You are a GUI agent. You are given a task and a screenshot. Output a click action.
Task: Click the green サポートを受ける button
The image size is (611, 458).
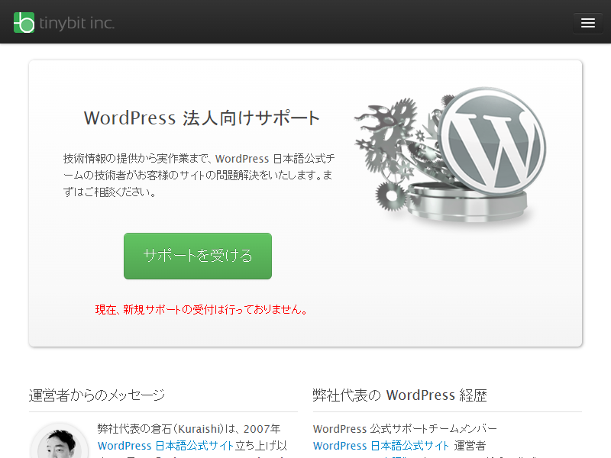pyautogui.click(x=198, y=256)
